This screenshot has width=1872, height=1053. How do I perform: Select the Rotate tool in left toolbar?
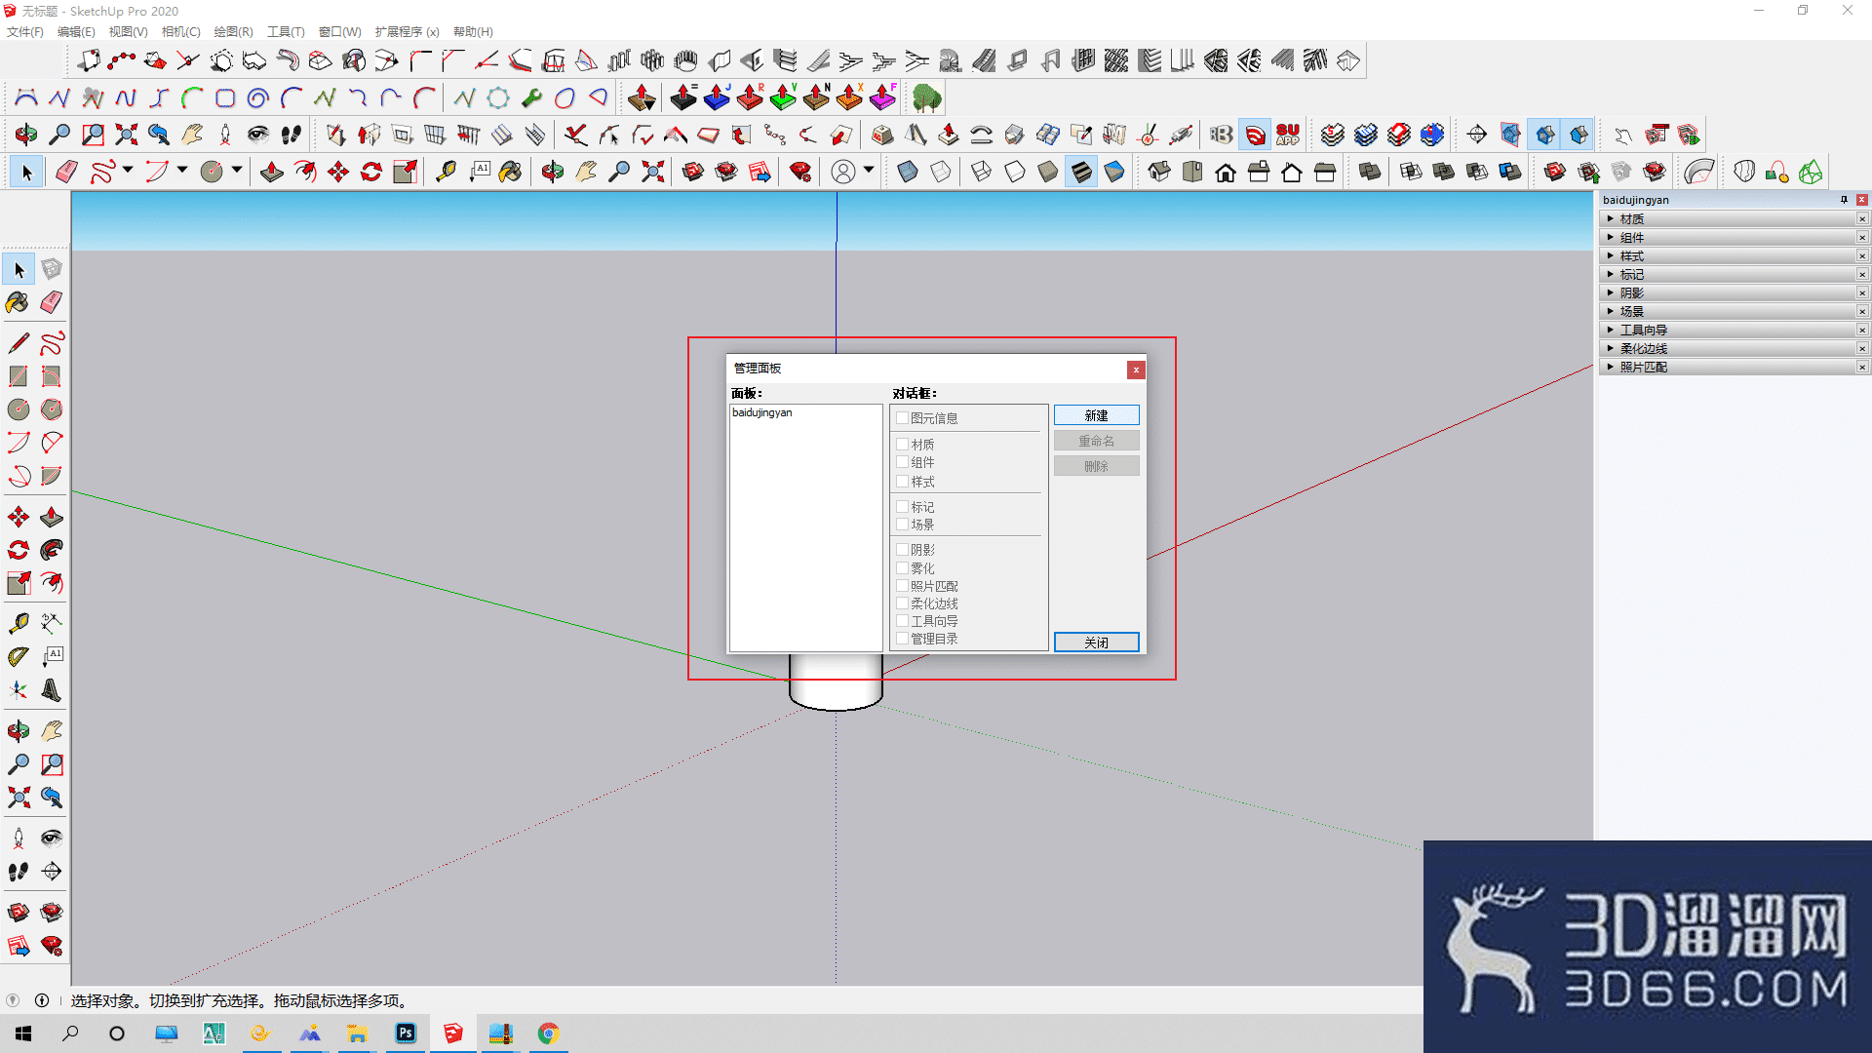pos(19,550)
